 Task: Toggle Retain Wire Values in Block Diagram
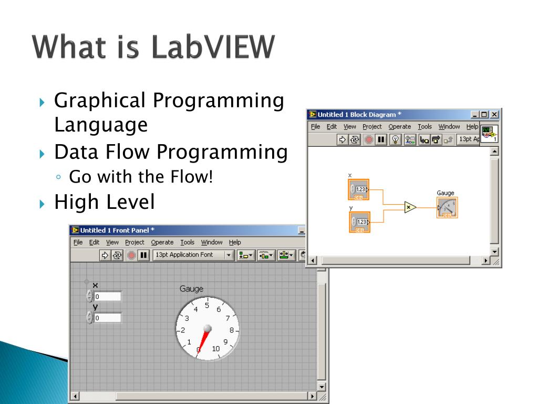410,139
